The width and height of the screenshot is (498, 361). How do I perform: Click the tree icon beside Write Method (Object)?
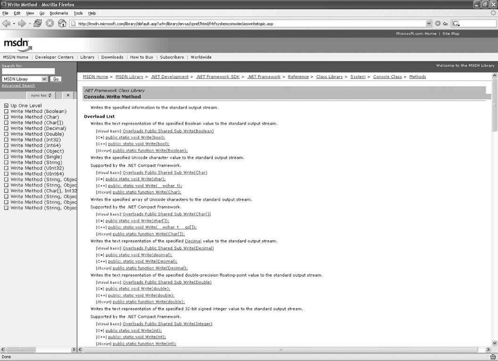click(6, 151)
